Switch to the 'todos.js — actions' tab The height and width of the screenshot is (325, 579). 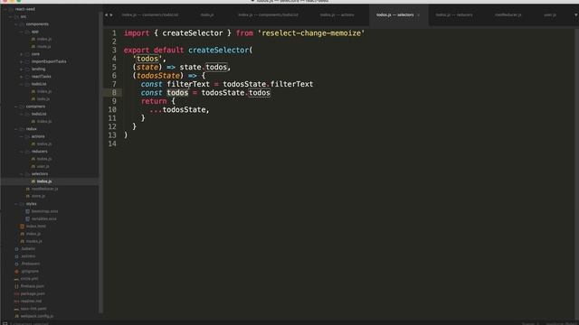[337, 15]
